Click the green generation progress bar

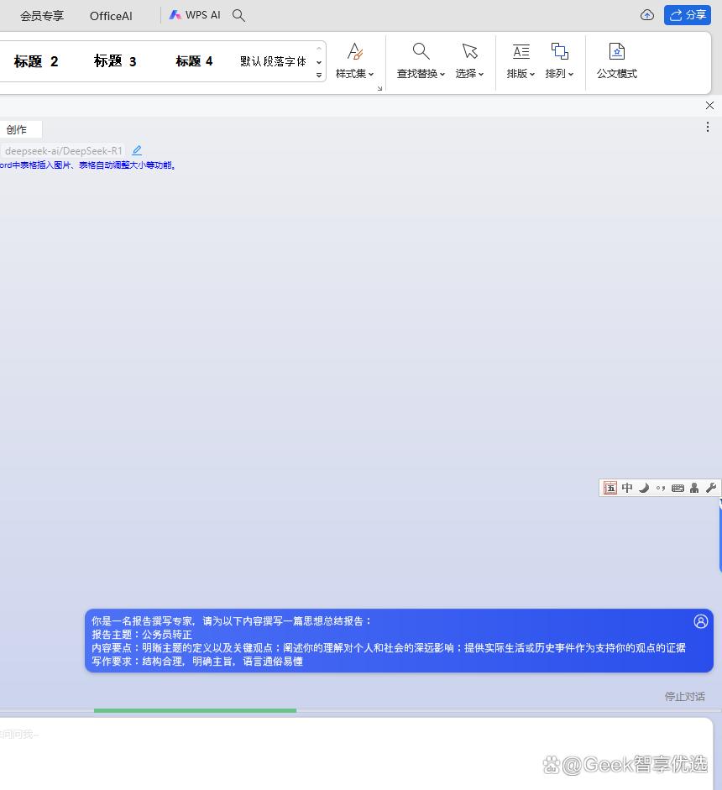coord(195,710)
